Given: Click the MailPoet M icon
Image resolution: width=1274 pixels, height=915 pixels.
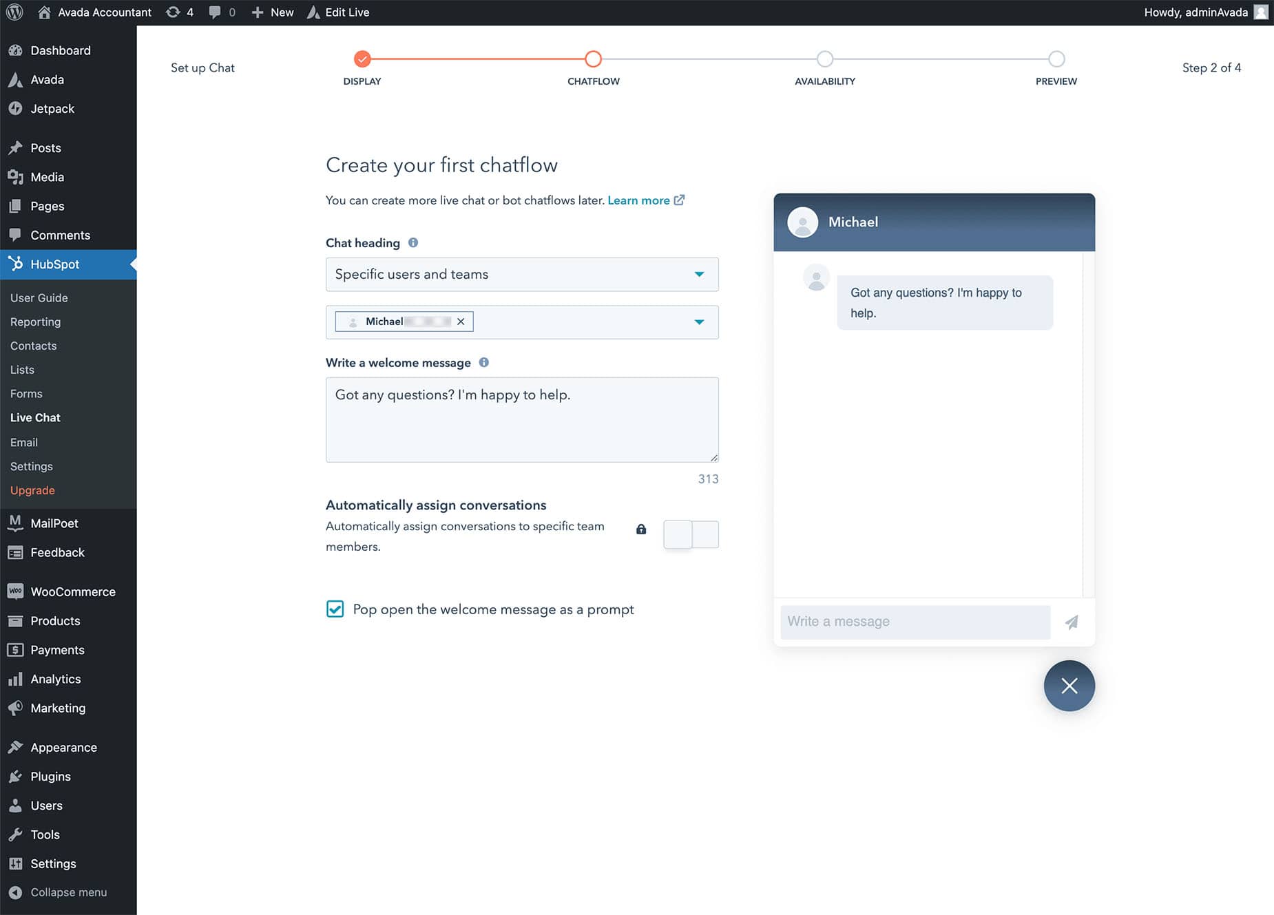Looking at the screenshot, I should click(x=15, y=523).
